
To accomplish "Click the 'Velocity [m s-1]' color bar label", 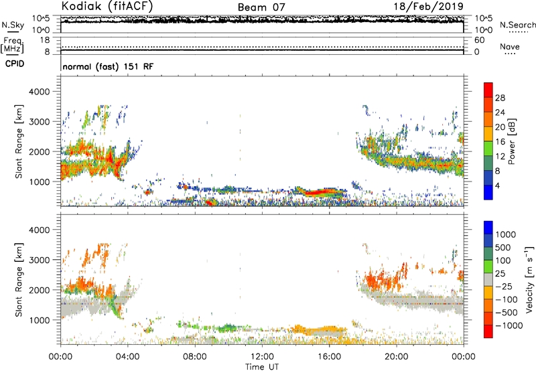I will pos(529,279).
